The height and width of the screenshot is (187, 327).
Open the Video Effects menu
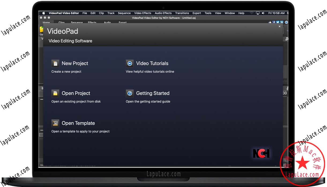coord(142,13)
